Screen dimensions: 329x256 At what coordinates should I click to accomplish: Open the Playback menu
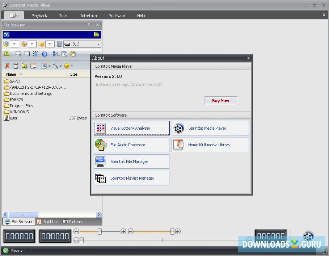pos(39,16)
